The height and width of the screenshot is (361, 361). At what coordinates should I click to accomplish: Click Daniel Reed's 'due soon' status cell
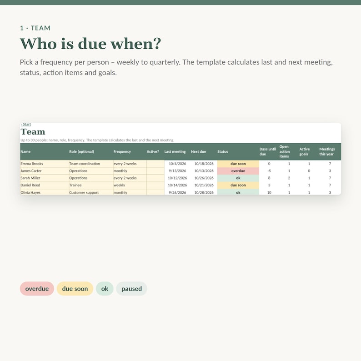pos(238,185)
